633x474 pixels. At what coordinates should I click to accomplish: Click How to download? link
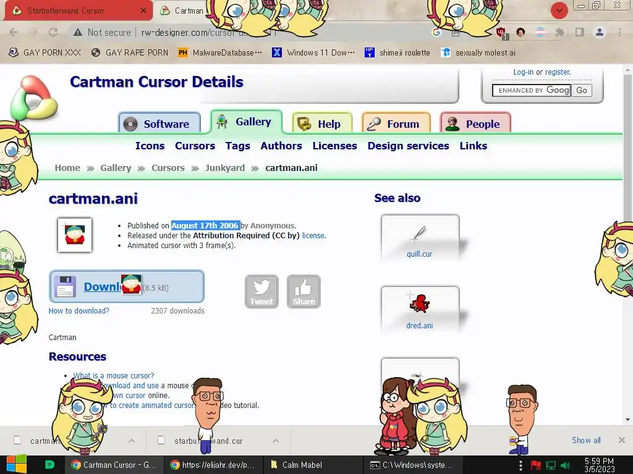point(79,311)
